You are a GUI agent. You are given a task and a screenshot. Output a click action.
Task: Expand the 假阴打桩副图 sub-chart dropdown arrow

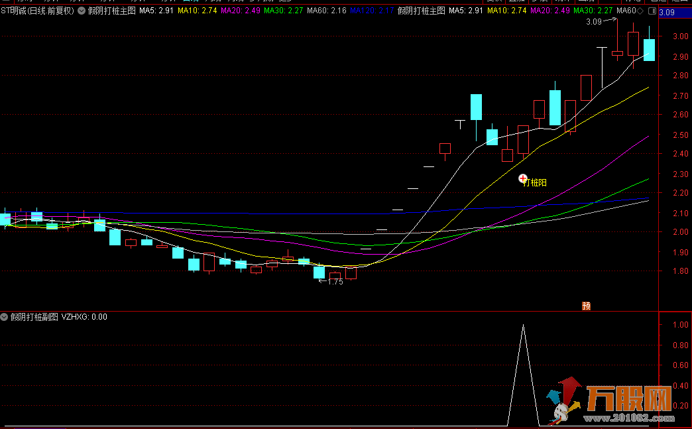pyautogui.click(x=4, y=317)
